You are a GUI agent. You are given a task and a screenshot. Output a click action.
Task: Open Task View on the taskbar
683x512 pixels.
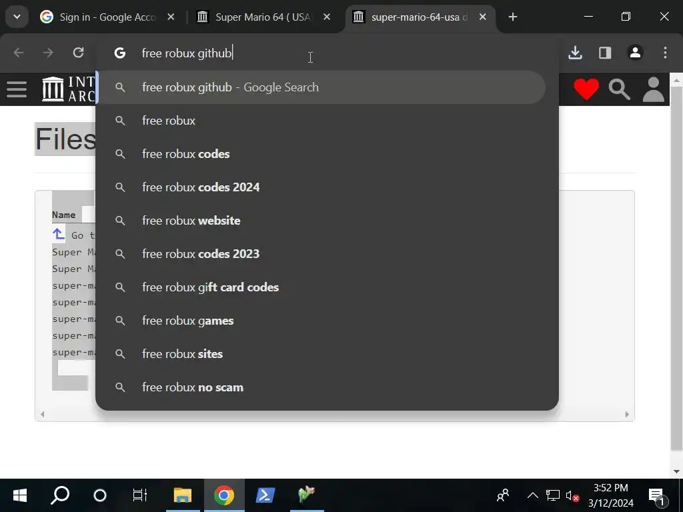(140, 495)
